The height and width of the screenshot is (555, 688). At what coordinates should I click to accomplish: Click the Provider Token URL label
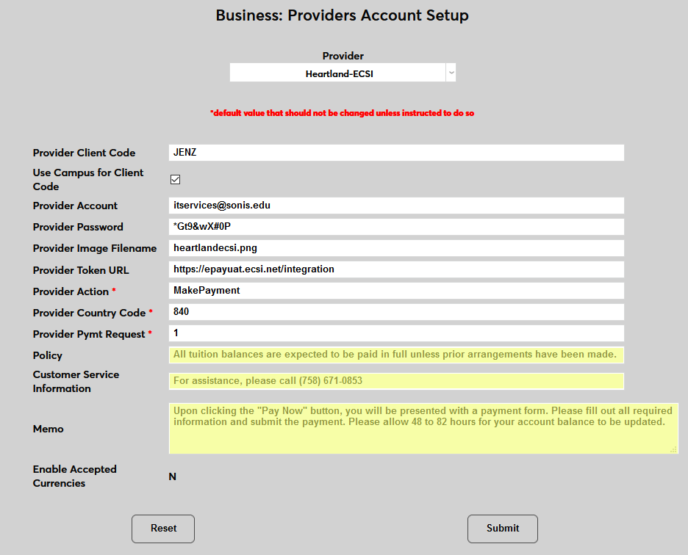(81, 270)
